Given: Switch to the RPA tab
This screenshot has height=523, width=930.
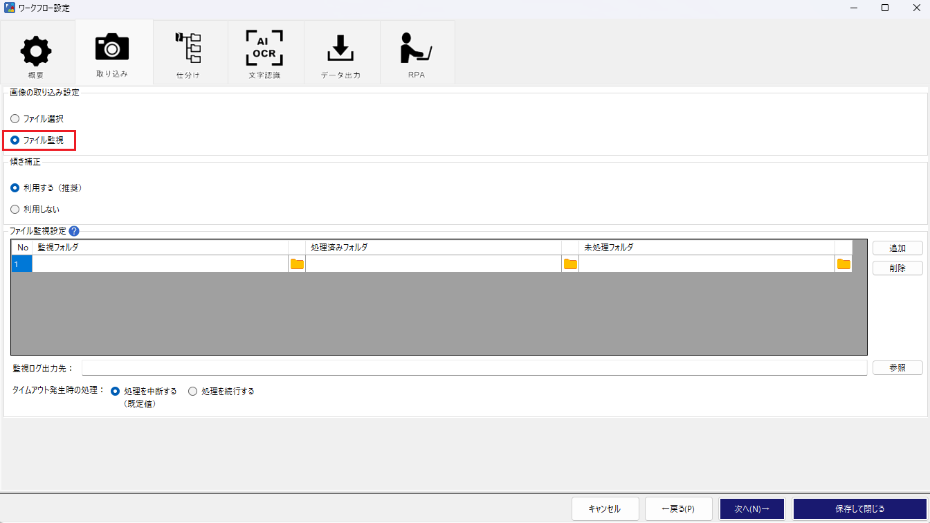Looking at the screenshot, I should point(417,53).
